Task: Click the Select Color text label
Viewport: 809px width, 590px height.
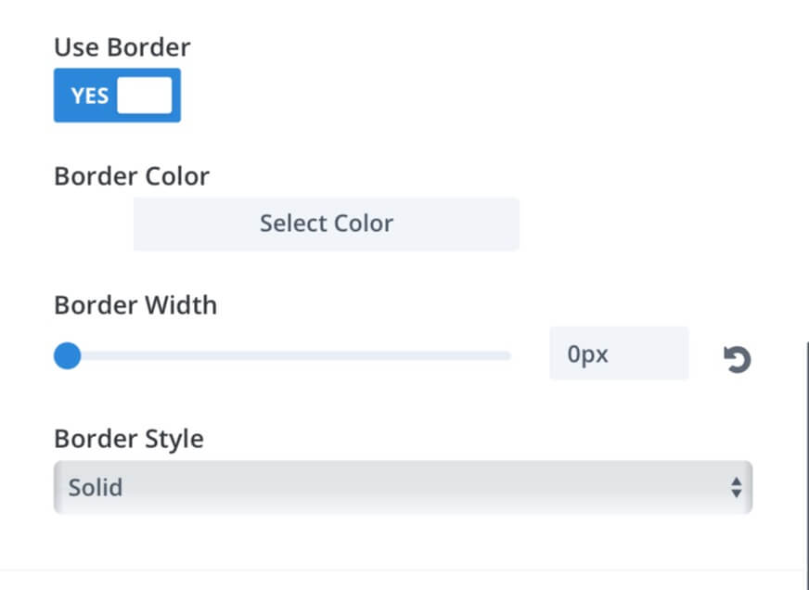Action: [327, 224]
